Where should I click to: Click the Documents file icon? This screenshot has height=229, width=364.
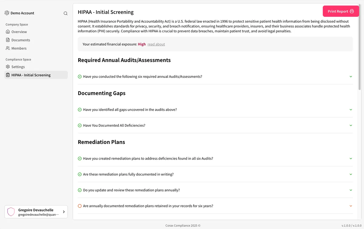(x=8, y=40)
